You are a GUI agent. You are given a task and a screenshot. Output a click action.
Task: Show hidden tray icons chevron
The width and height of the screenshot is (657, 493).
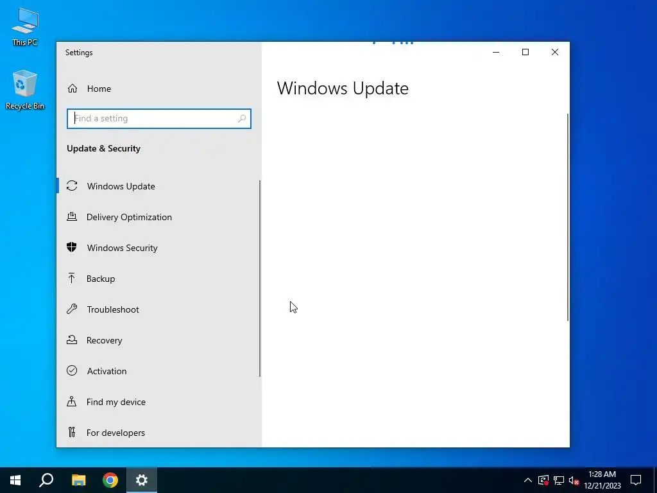(528, 480)
